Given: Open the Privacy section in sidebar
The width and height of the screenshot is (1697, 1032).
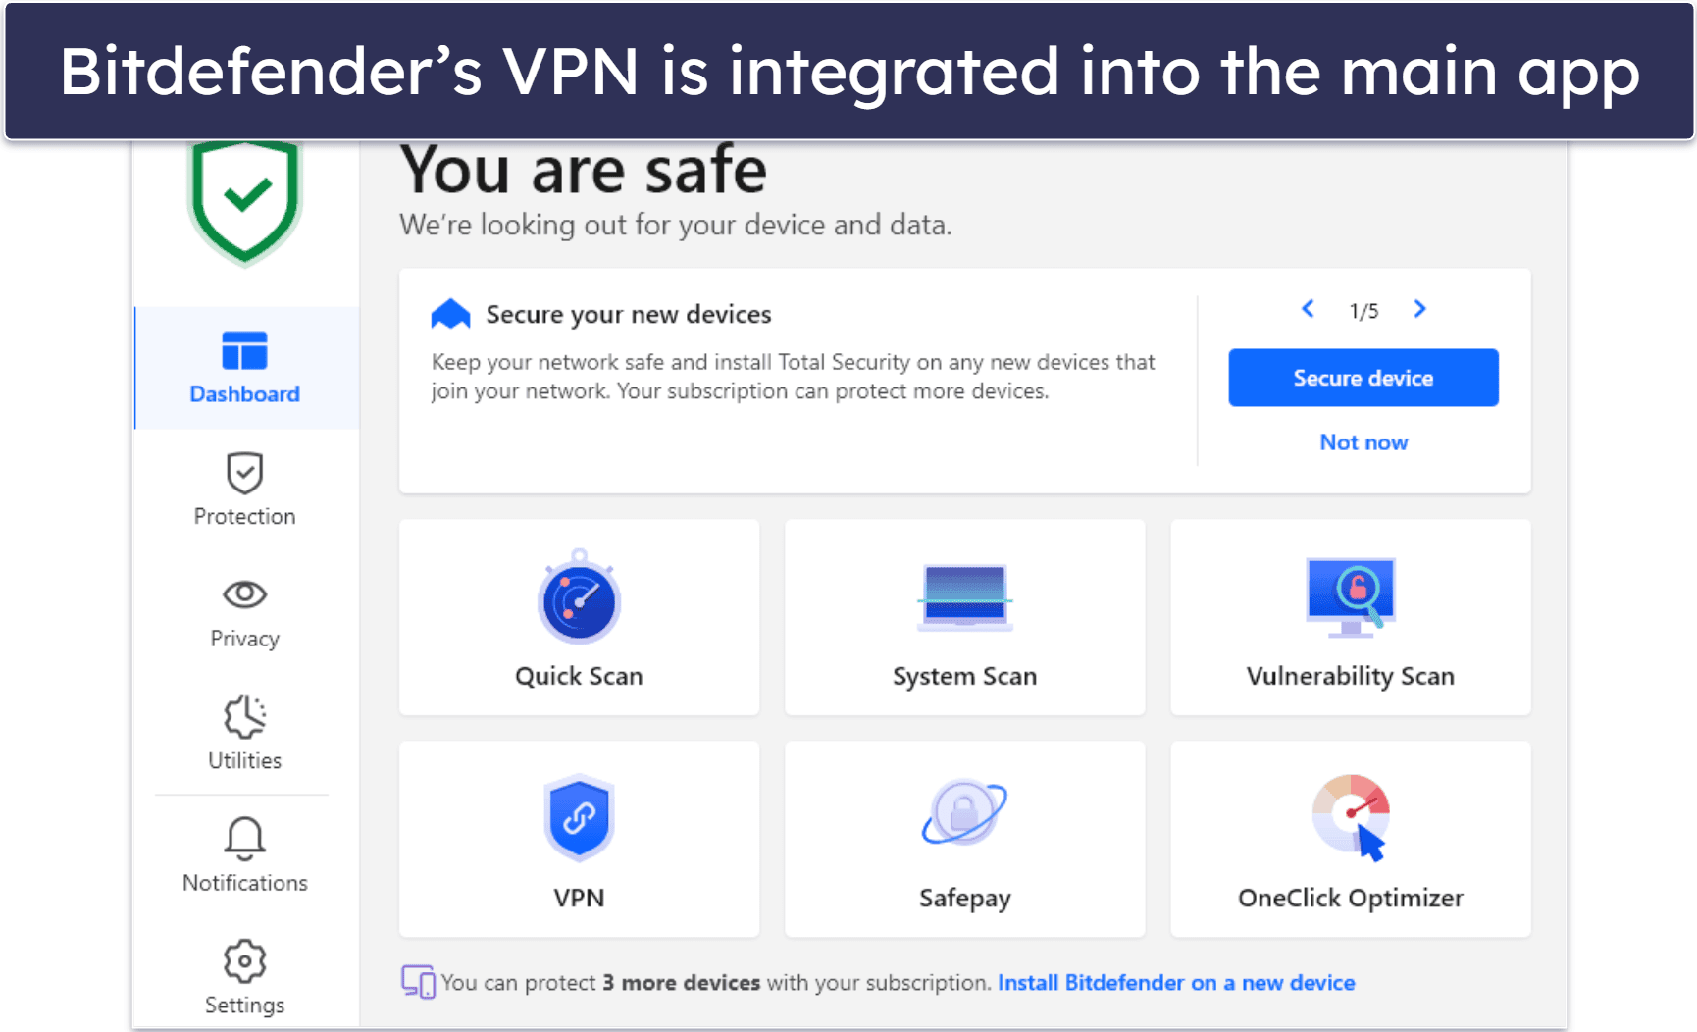Looking at the screenshot, I should 245,612.
